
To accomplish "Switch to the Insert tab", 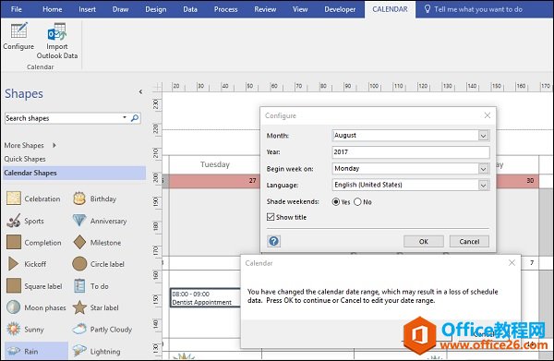I will (87, 9).
